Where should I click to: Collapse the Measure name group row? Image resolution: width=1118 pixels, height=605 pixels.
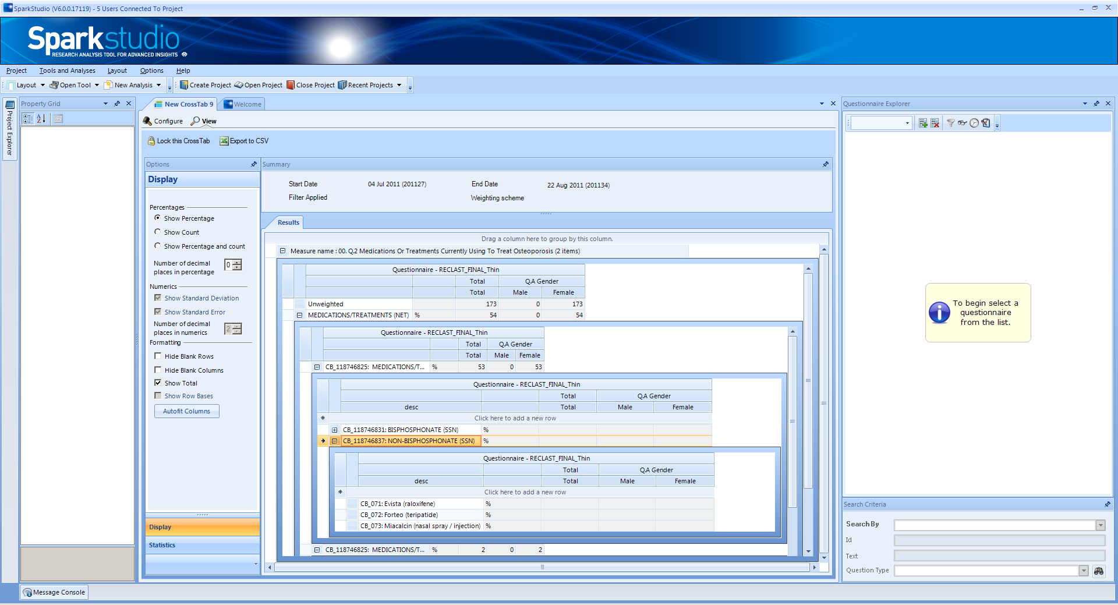(282, 251)
